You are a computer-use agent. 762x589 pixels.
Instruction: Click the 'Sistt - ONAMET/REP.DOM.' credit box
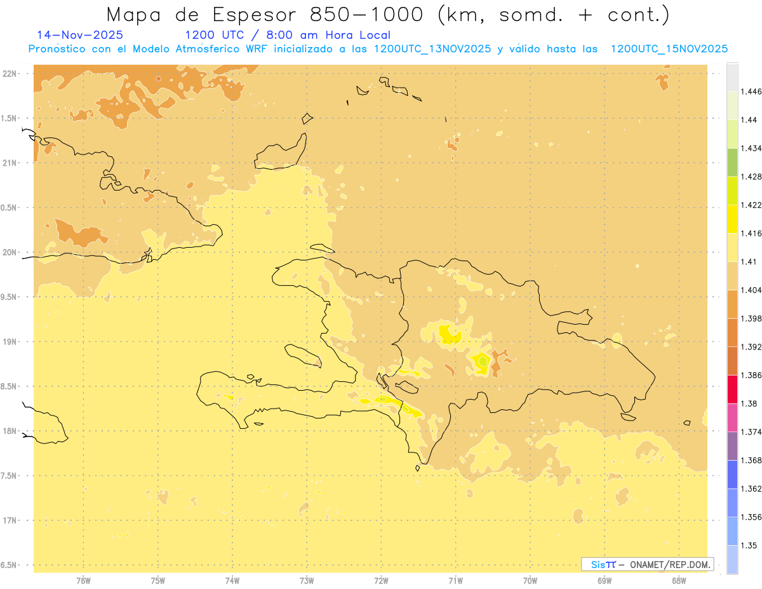click(x=648, y=564)
